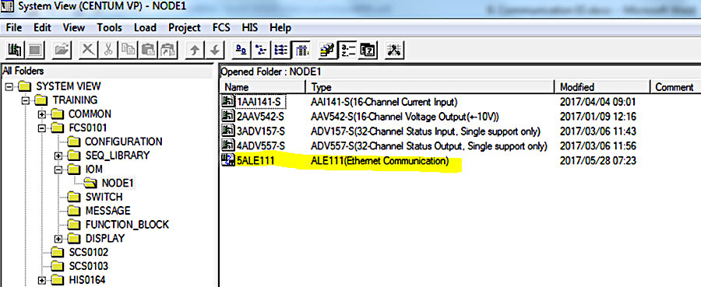
Task: Click the a-z sort toolbar icon
Action: (347, 50)
